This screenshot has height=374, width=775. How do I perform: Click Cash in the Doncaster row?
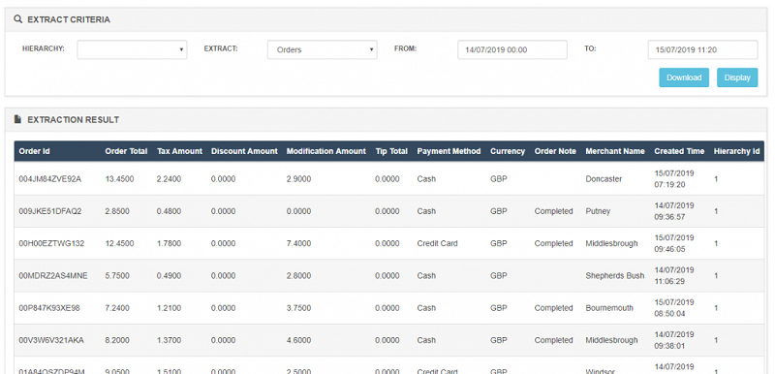click(426, 179)
